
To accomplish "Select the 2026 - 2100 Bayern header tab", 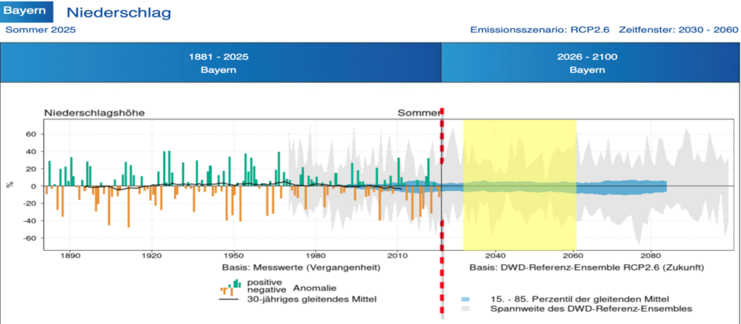I will click(x=587, y=63).
